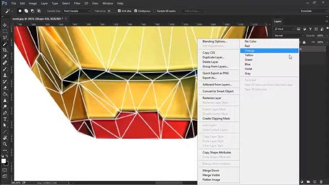The image size is (329, 185).
Task: Toggle the shape layer filter icon
Action: tap(316, 29)
